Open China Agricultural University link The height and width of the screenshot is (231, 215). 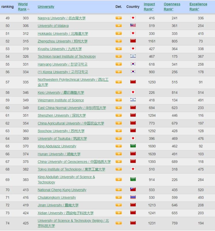(71, 123)
